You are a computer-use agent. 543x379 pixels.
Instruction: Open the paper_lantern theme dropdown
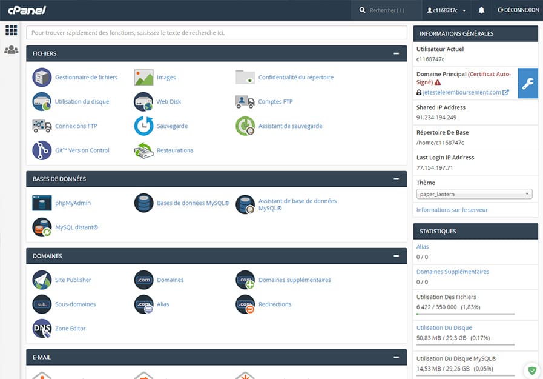[474, 194]
